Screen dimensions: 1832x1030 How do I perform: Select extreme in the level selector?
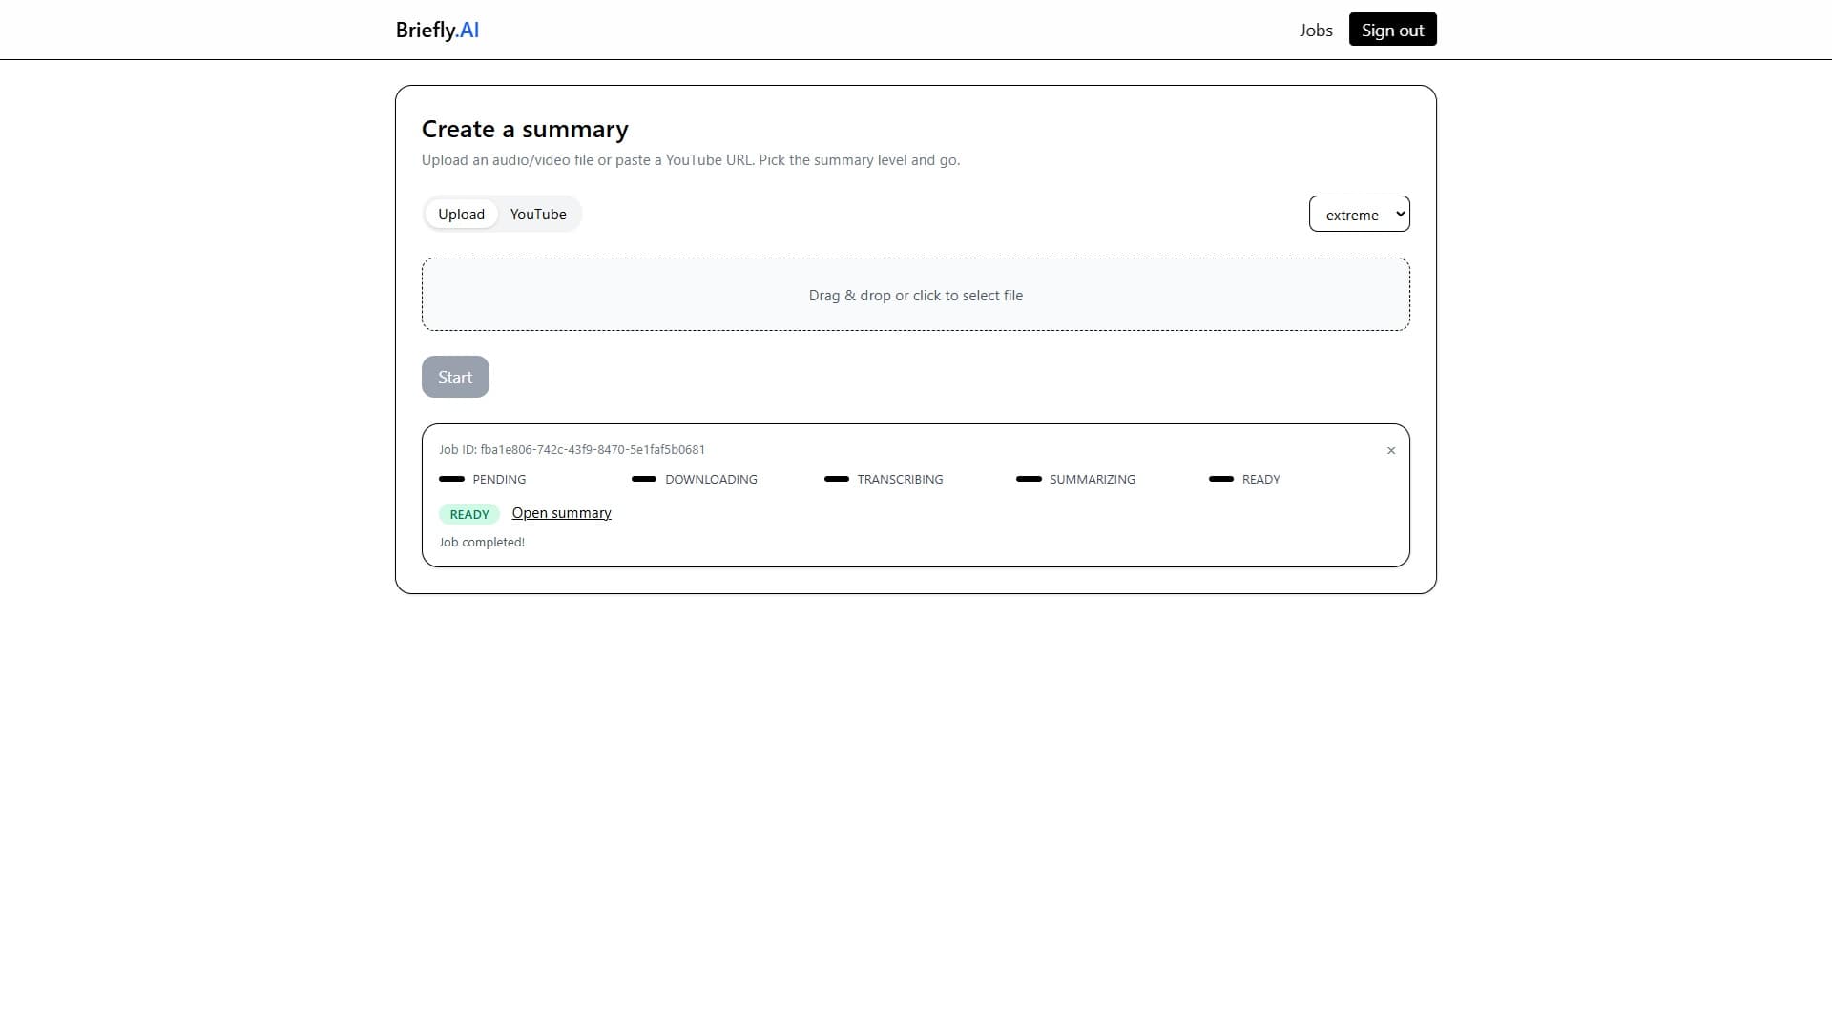1359,214
